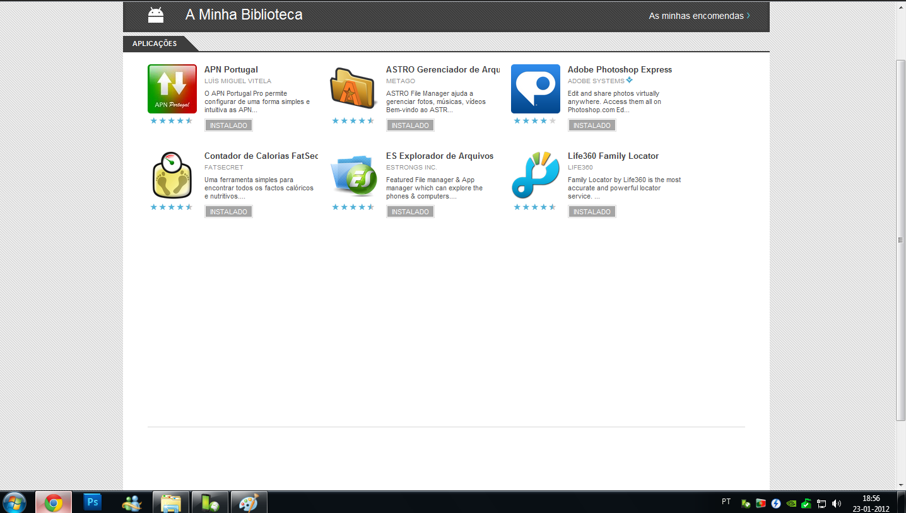Viewport: 906px width, 513px height.
Task: Click Instalado button under Life360 Family Locator
Action: [x=592, y=212]
